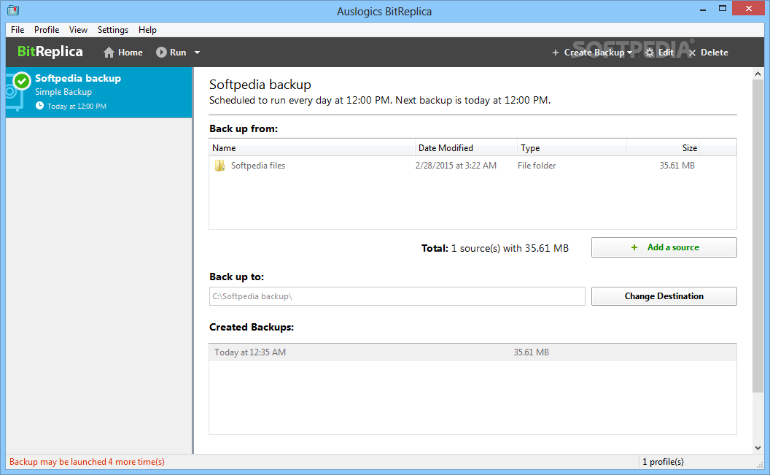770x475 pixels.
Task: Open the File menu
Action: (17, 30)
